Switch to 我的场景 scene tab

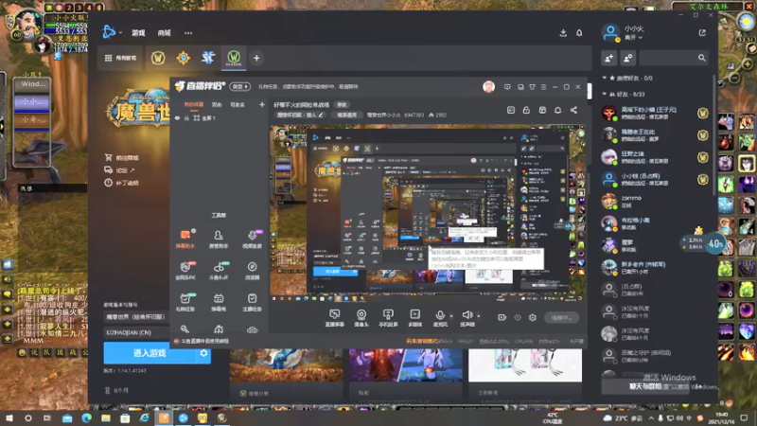click(194, 105)
